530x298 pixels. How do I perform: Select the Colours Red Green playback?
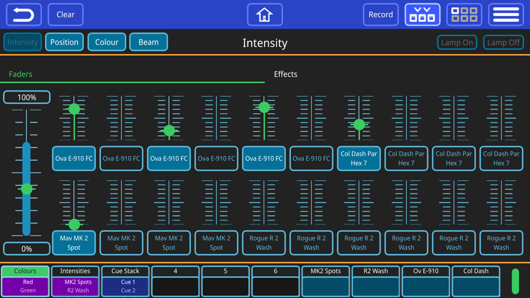click(25, 281)
